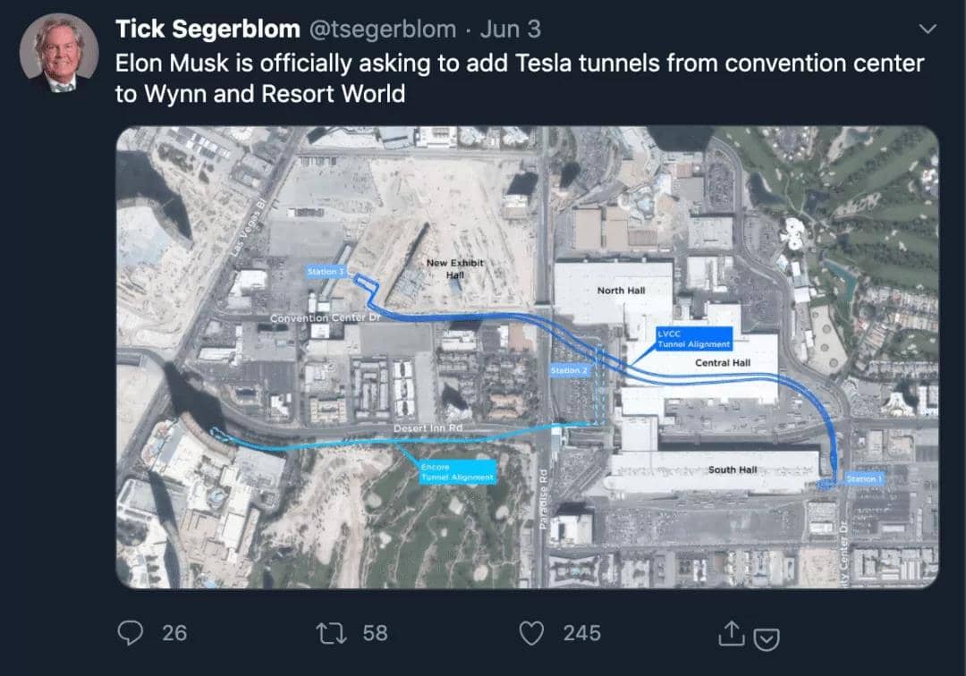Click the 245 likes count
This screenshot has height=676, width=966.
(581, 633)
